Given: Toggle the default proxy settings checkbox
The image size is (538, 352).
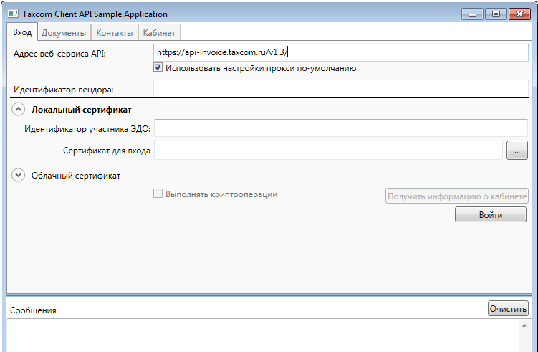Looking at the screenshot, I should 158,68.
